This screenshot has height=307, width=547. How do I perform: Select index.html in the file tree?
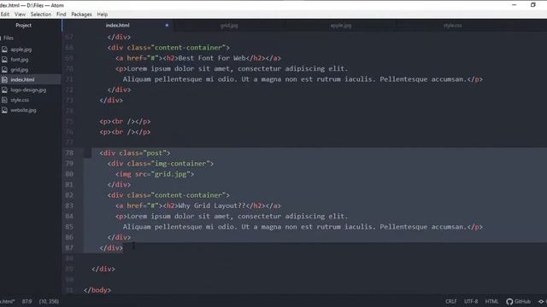(x=22, y=79)
